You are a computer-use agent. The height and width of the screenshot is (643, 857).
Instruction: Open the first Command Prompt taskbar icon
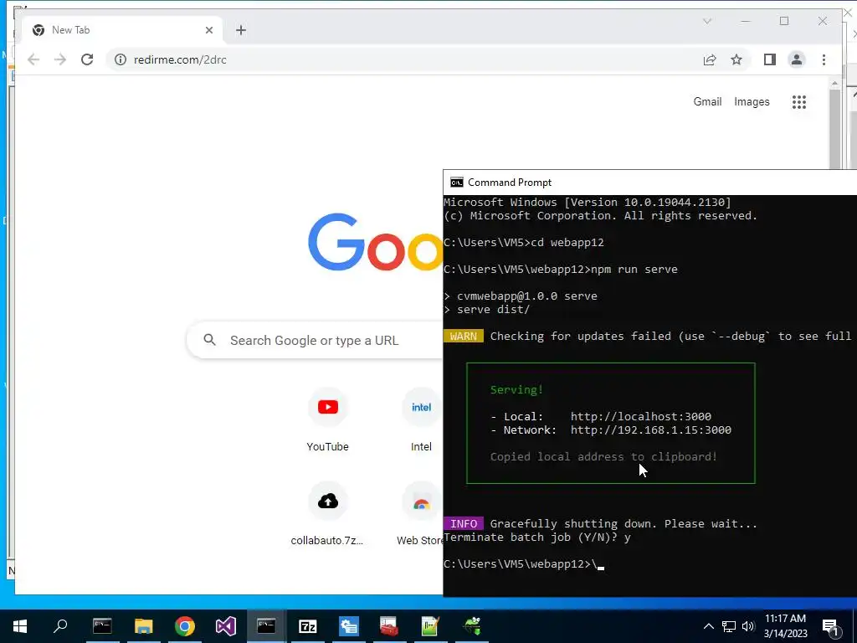tap(102, 626)
